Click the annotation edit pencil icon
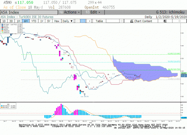The image size is (187, 135). [165, 21]
